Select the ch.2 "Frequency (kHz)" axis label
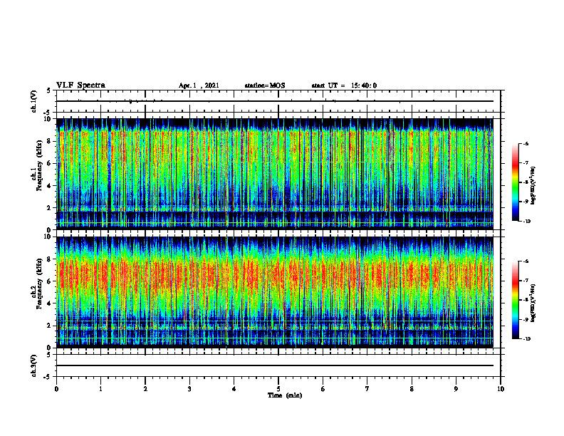Screen dimensions: 564x436 (39, 284)
